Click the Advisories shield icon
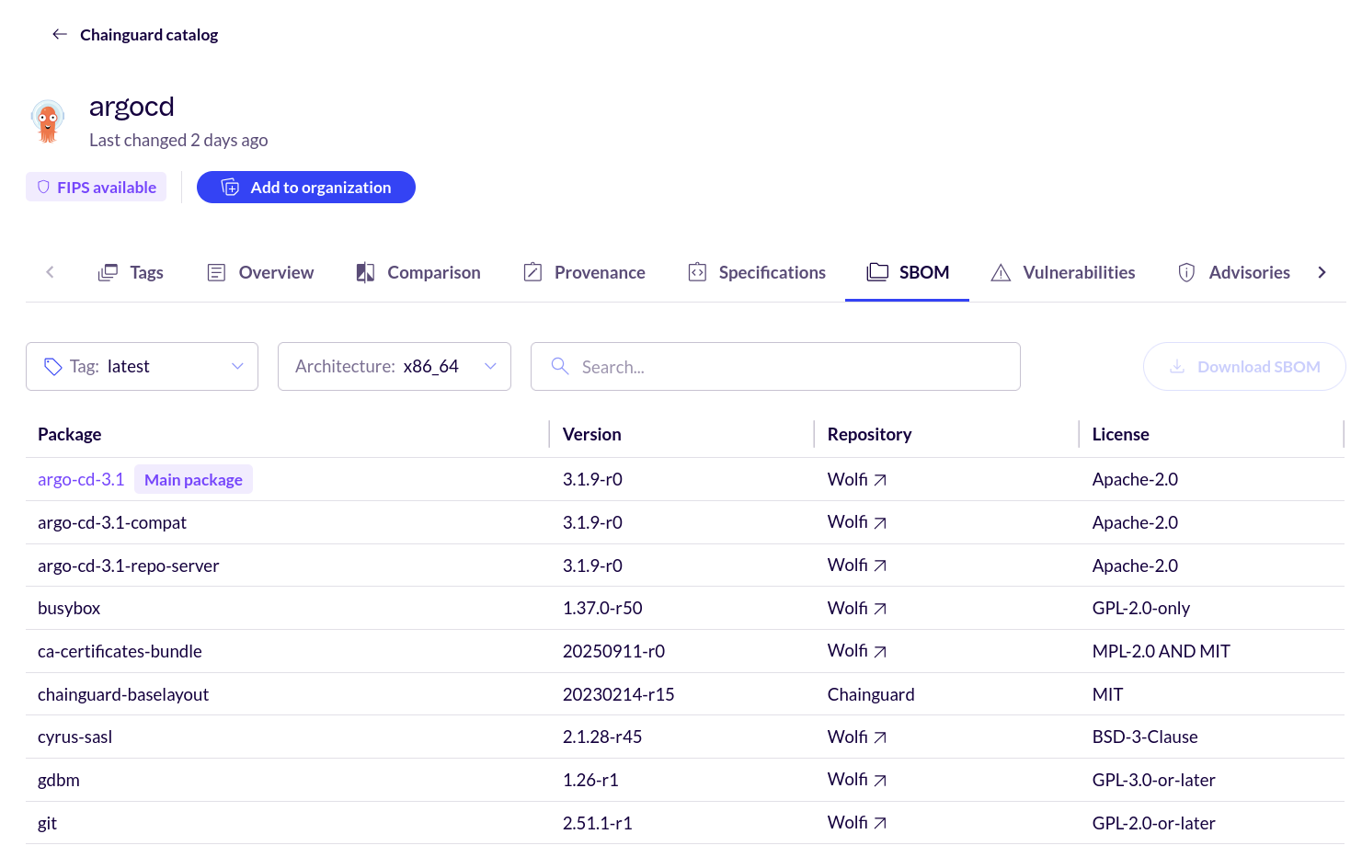The width and height of the screenshot is (1362, 857). click(1185, 272)
